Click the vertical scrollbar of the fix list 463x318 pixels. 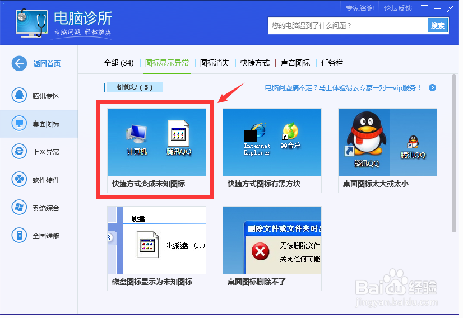[454, 153]
